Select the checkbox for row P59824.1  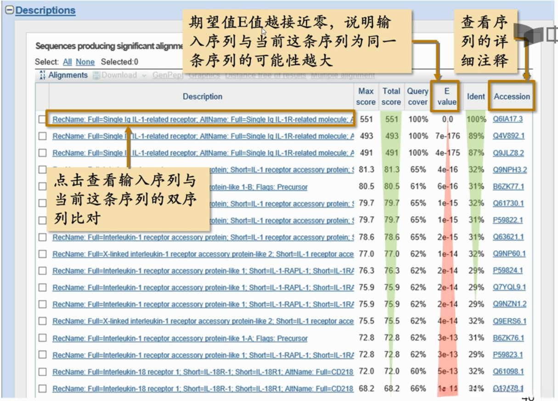coord(43,271)
